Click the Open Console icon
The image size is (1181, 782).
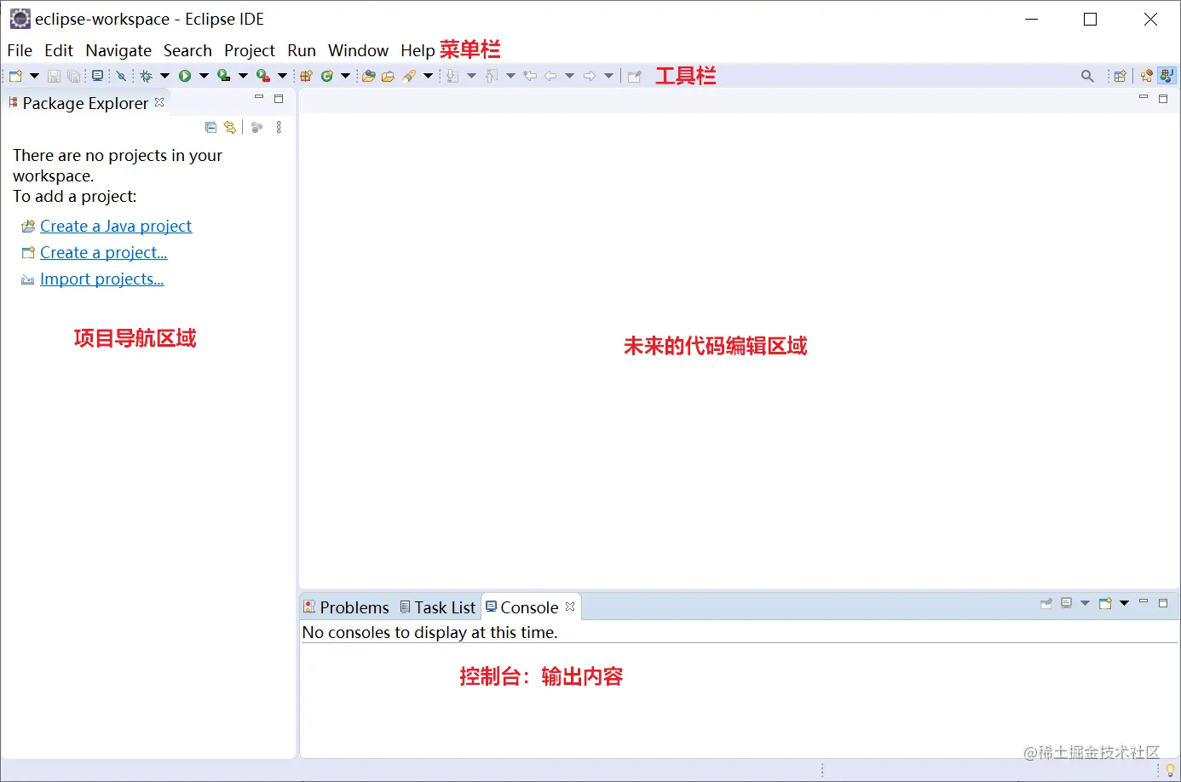1105,603
